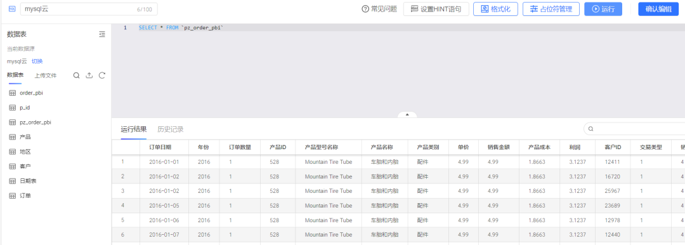Screen dimensions: 685x245
Task: Click the 利润 column header
Action: (x=575, y=147)
